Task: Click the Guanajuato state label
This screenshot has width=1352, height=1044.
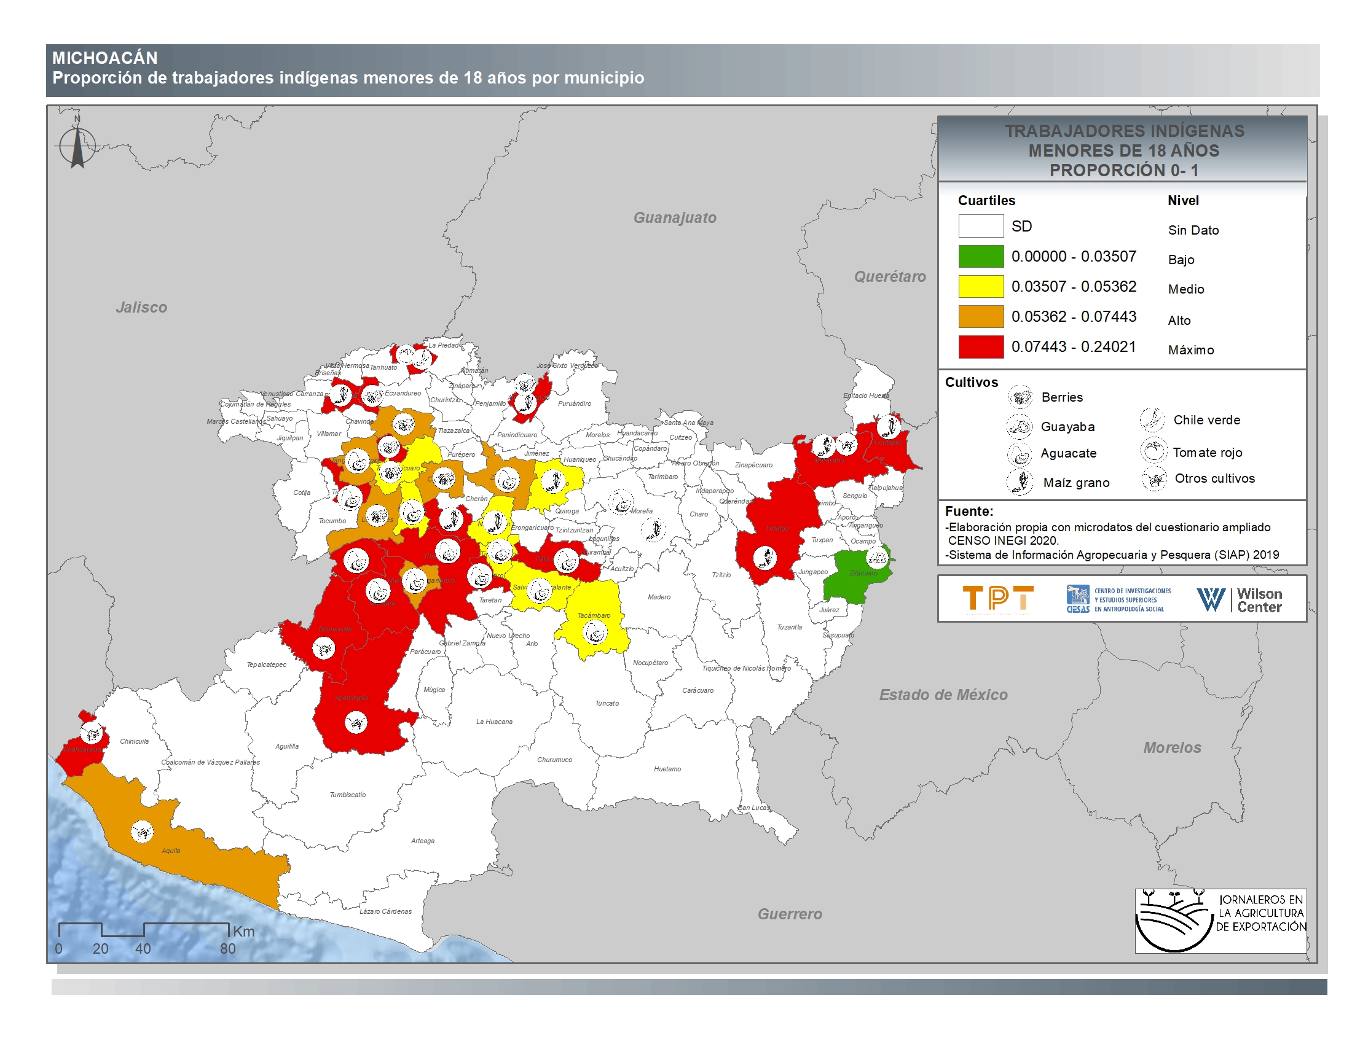Action: [x=674, y=218]
